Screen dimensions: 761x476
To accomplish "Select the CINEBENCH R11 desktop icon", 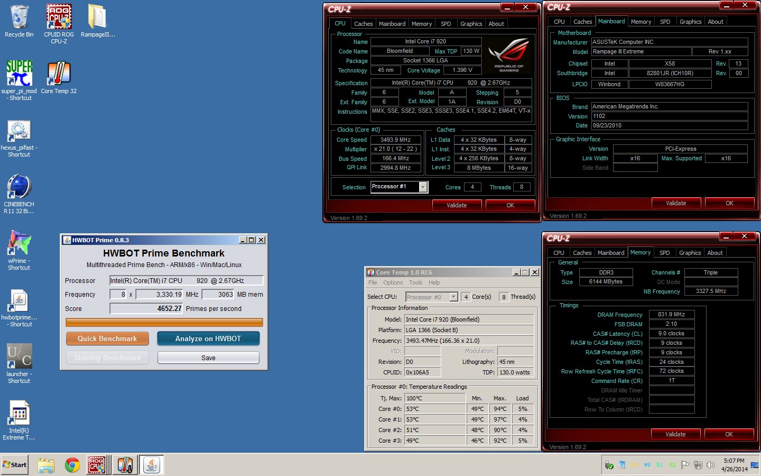I will click(x=19, y=194).
